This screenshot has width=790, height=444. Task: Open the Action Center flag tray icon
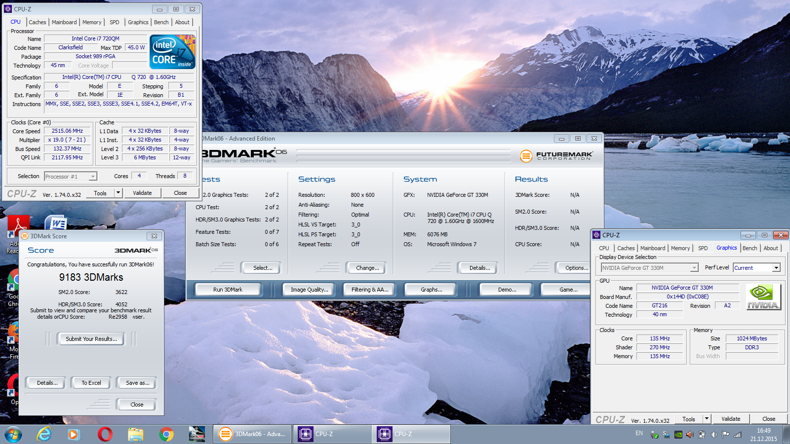[725, 435]
